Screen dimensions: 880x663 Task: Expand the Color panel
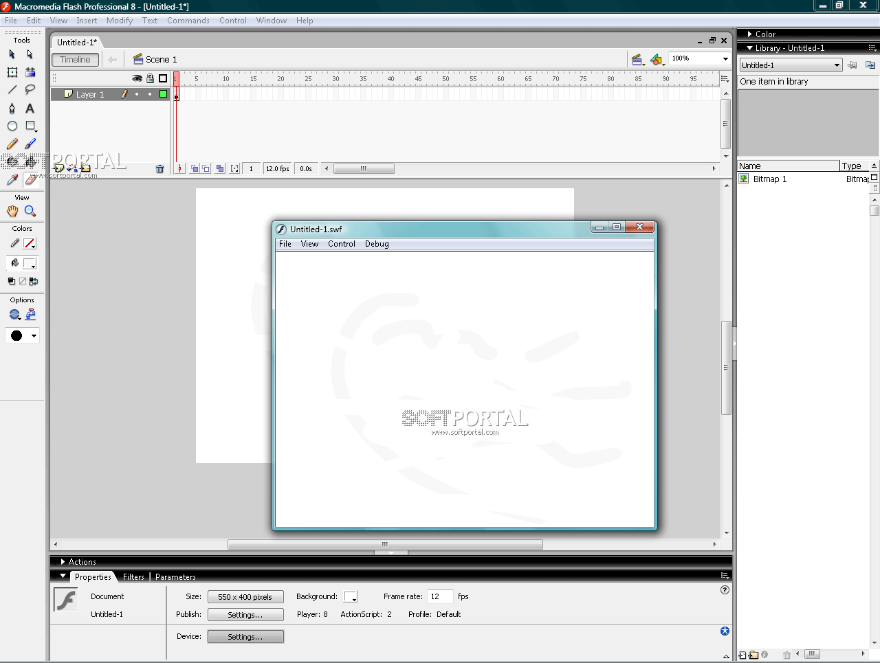coord(750,34)
